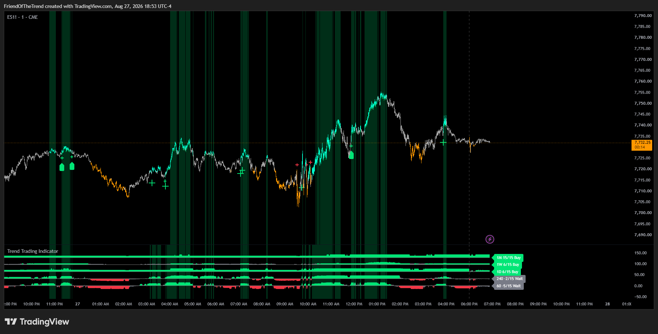
Task: Click the 7,740.00 price axis label
Action: [643, 125]
